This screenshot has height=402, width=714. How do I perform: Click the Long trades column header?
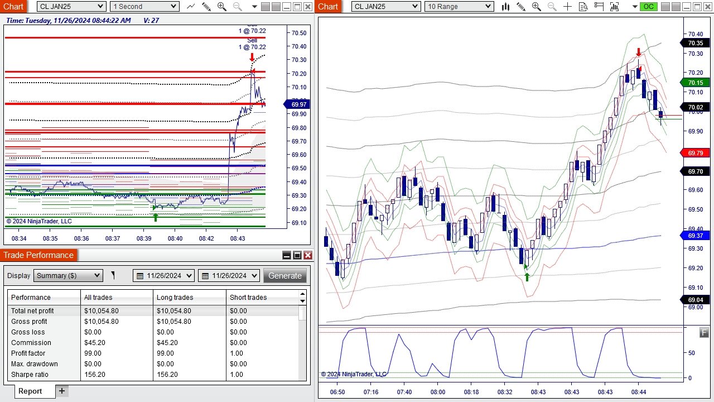click(190, 297)
